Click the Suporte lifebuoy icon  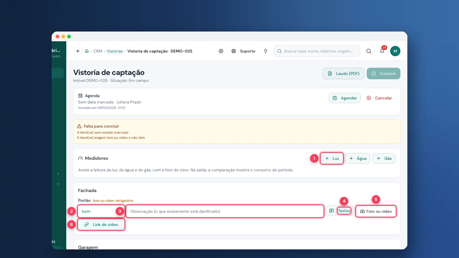pos(234,51)
